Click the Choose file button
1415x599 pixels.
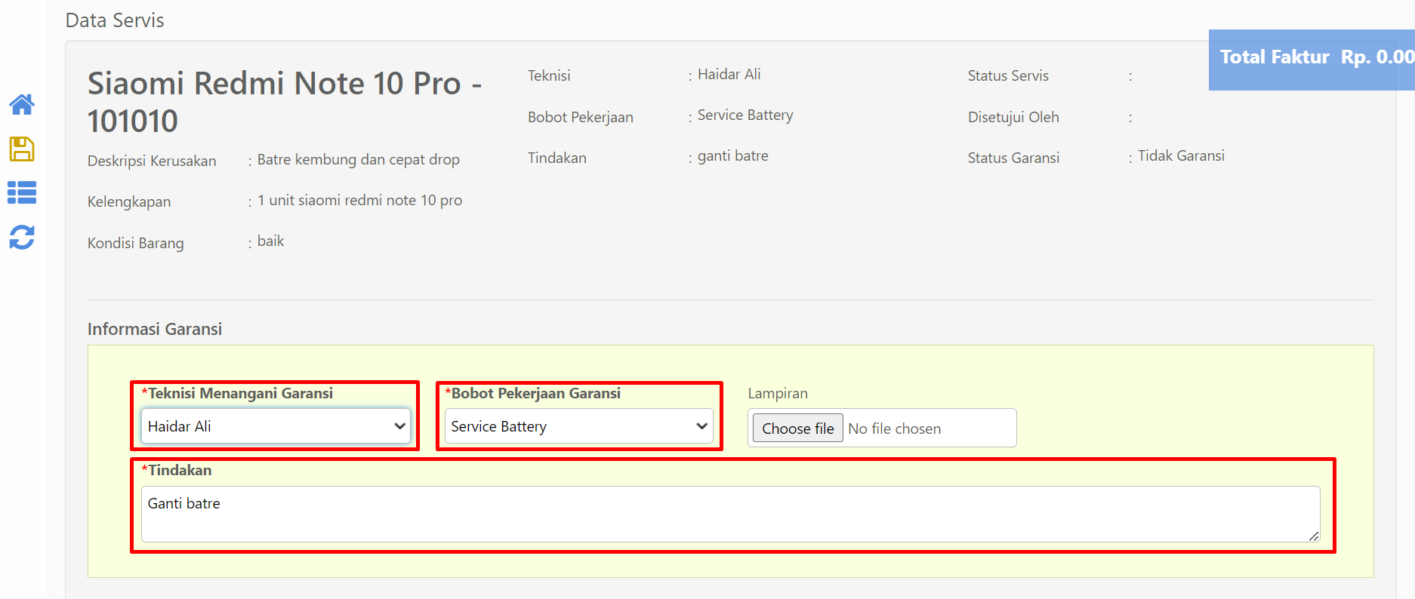[x=798, y=429]
